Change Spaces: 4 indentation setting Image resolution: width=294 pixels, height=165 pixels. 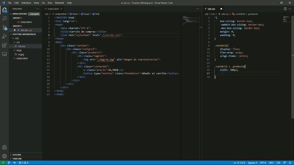(253, 163)
